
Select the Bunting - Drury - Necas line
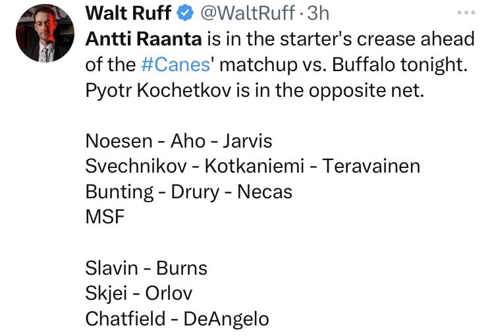click(x=188, y=192)
